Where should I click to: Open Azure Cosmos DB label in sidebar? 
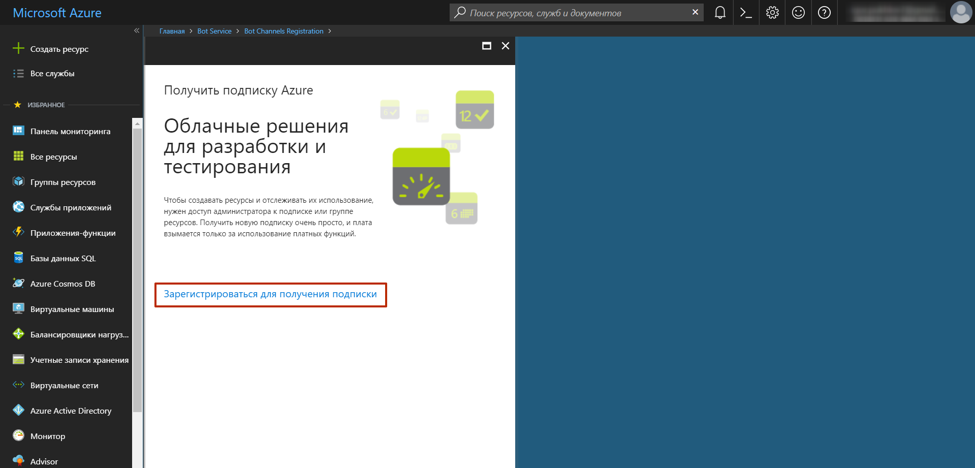[62, 284]
